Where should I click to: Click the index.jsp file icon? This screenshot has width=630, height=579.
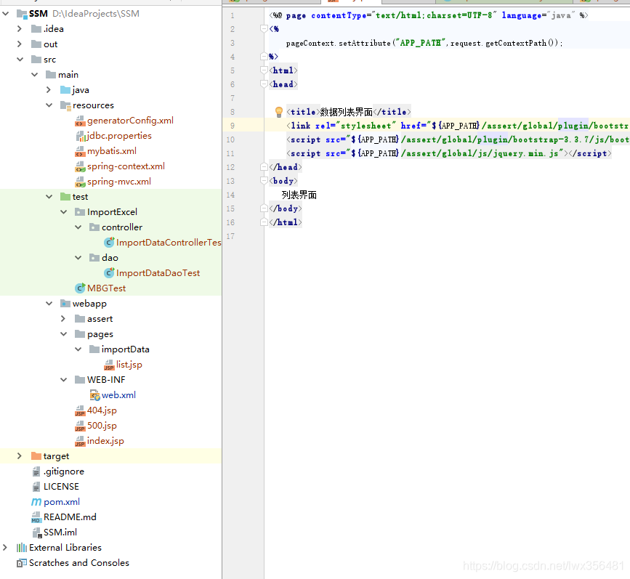coord(80,441)
